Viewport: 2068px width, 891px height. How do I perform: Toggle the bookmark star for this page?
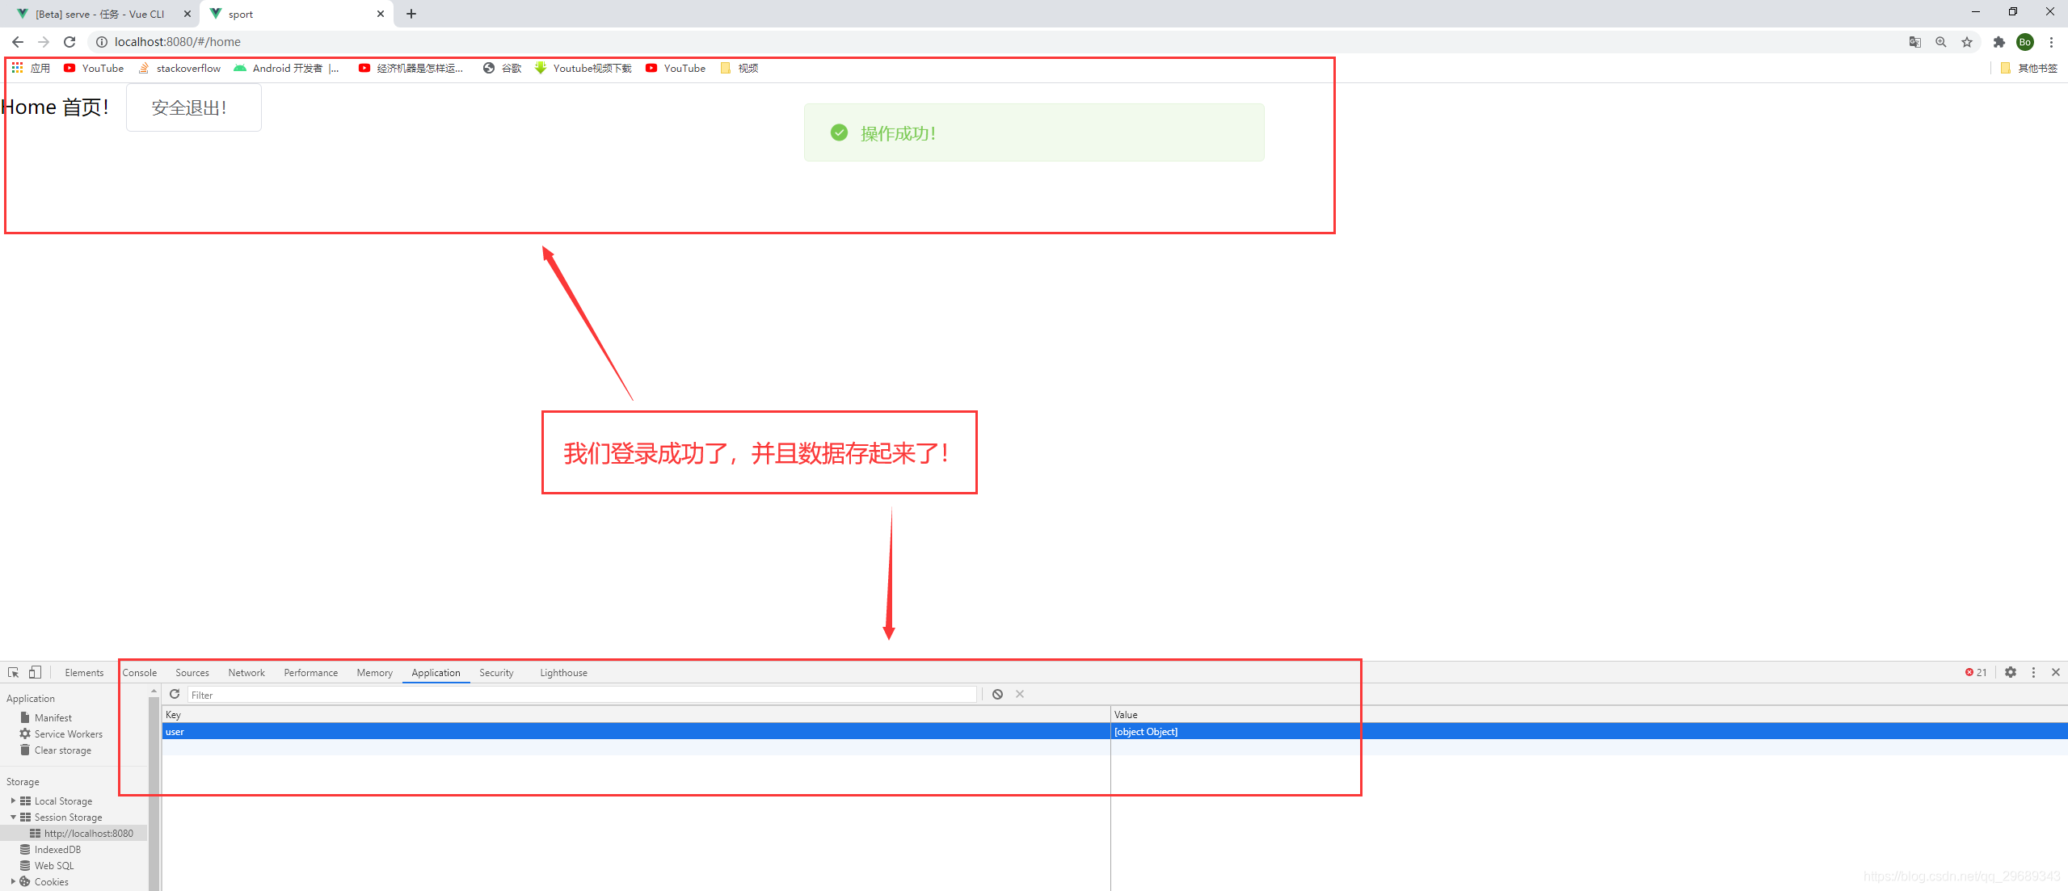coord(1967,41)
